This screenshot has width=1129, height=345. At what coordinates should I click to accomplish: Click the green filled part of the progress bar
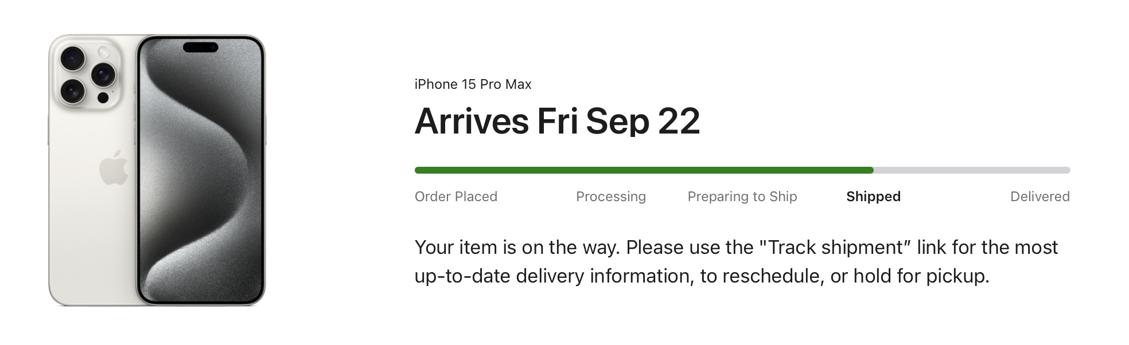(x=643, y=170)
